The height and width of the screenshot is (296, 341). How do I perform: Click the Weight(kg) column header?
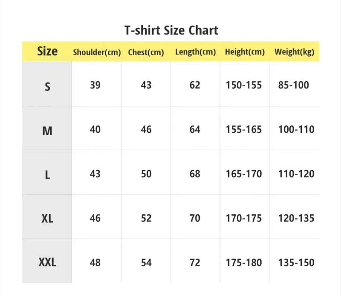[294, 52]
